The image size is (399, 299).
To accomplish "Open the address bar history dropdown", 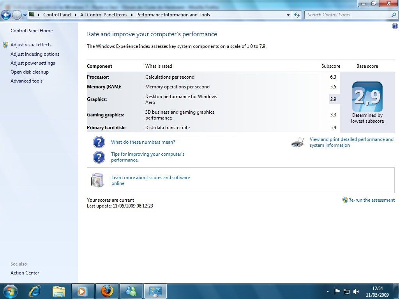I will point(288,15).
